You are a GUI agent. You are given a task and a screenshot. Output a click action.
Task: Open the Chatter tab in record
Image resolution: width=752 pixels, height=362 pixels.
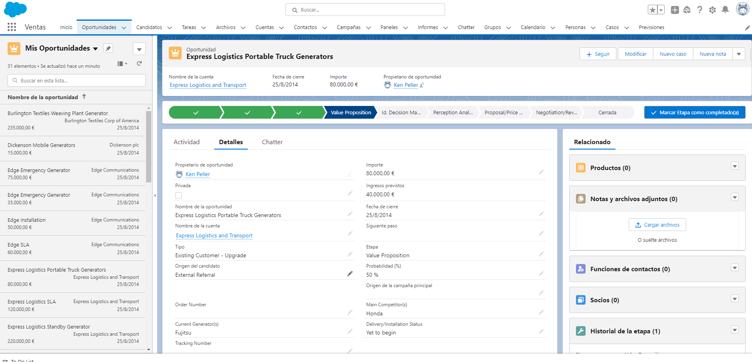[272, 142]
